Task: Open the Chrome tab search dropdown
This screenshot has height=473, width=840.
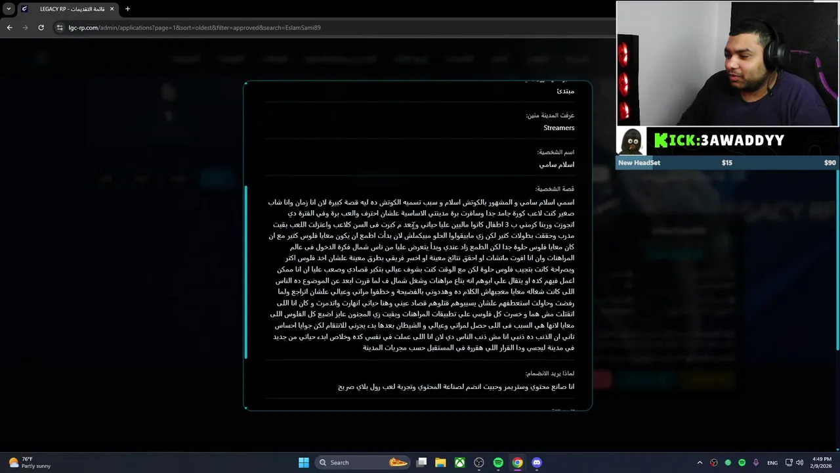Action: click(x=9, y=9)
